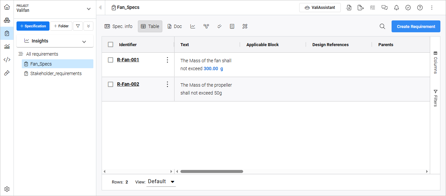The image size is (446, 196).
Task: Click the horizontal table scrollbar thumb
Action: tap(211, 171)
